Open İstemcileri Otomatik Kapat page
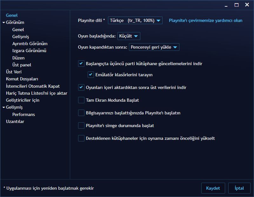This screenshot has width=254, height=197. tap(33, 86)
